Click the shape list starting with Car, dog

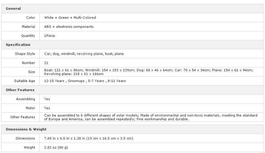(84, 54)
